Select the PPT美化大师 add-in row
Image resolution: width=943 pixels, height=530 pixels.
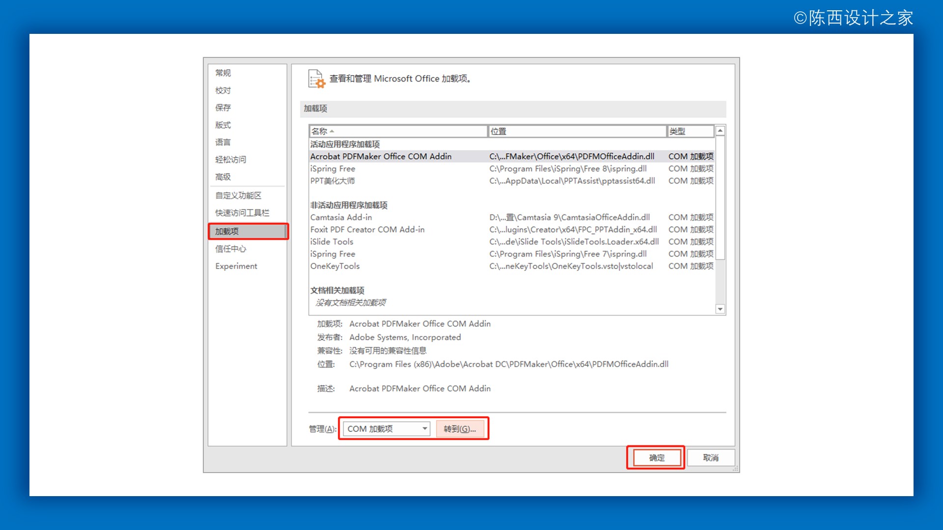[512, 181]
